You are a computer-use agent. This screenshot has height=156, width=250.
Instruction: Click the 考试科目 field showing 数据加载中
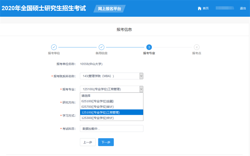[x=111, y=129]
